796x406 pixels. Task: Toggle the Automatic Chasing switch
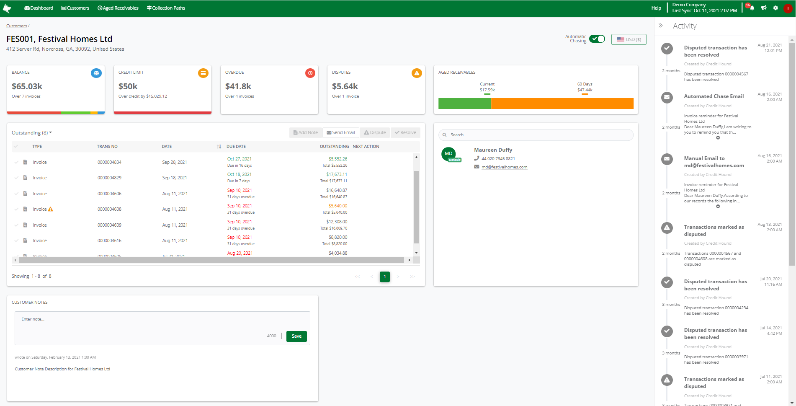pos(597,39)
